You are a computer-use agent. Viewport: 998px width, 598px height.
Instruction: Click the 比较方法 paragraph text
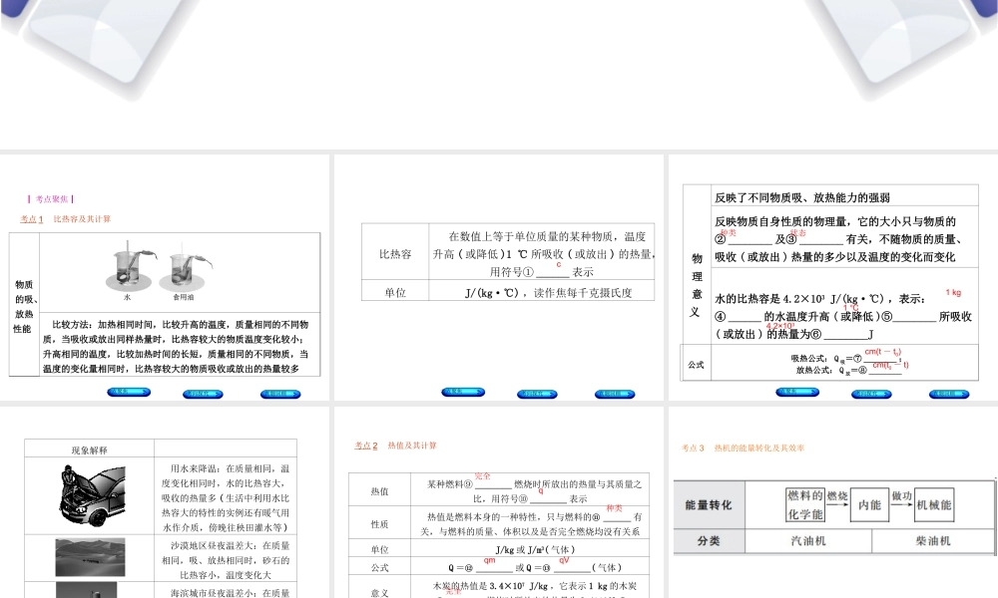click(176, 347)
